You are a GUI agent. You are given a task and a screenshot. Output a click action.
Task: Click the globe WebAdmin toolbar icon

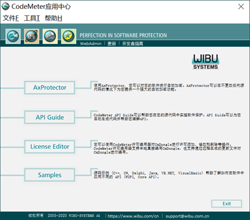[x=31, y=36]
